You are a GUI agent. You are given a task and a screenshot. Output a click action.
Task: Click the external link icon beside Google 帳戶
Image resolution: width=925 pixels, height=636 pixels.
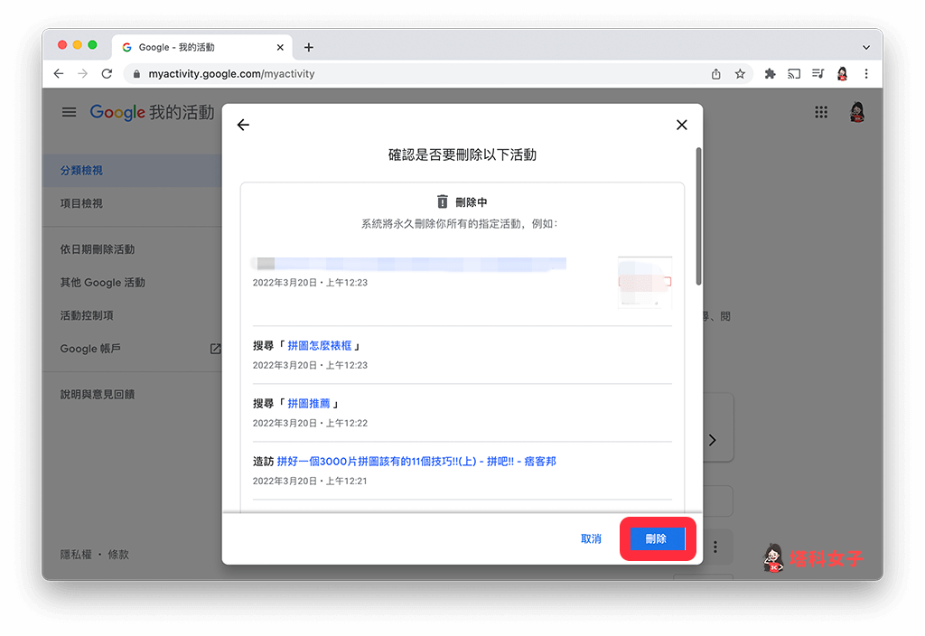(x=215, y=349)
